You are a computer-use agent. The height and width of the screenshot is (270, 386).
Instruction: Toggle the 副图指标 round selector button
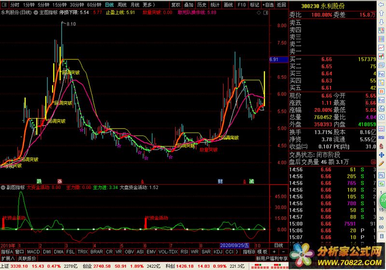(x=3, y=188)
